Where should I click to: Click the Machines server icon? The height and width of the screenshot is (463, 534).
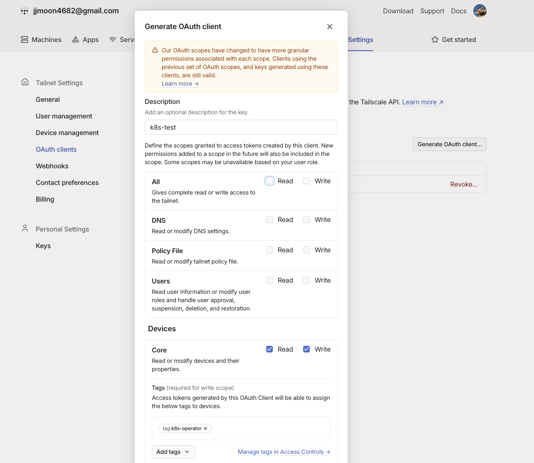[x=25, y=39]
